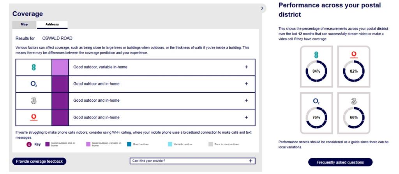Click the O2 76% performance ring

[x=316, y=117]
